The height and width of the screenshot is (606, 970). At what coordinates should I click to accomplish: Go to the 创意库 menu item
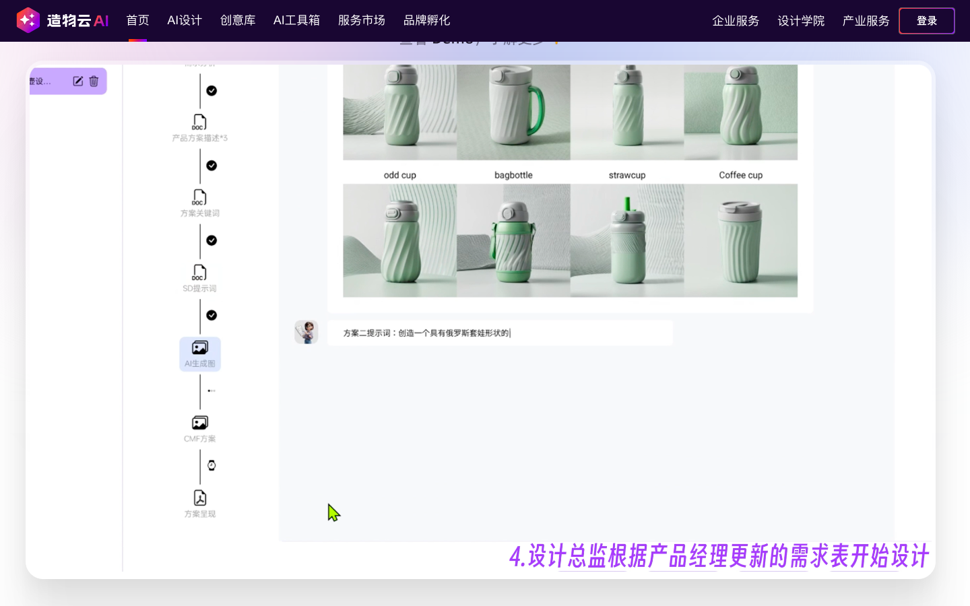(x=238, y=20)
